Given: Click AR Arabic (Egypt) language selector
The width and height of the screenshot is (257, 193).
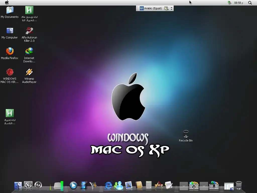Looking at the screenshot, I should point(151,8).
